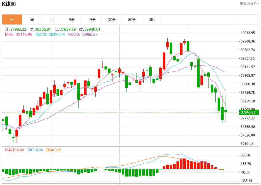Switch to the 周 weekly tab
Screen dimensions: 261x185
32,20
